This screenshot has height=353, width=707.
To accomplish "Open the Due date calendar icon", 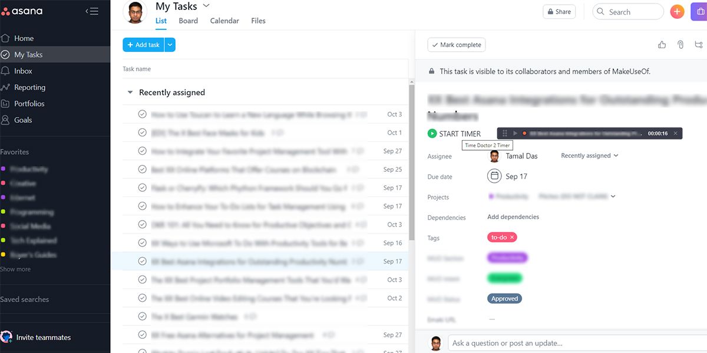I will click(494, 176).
